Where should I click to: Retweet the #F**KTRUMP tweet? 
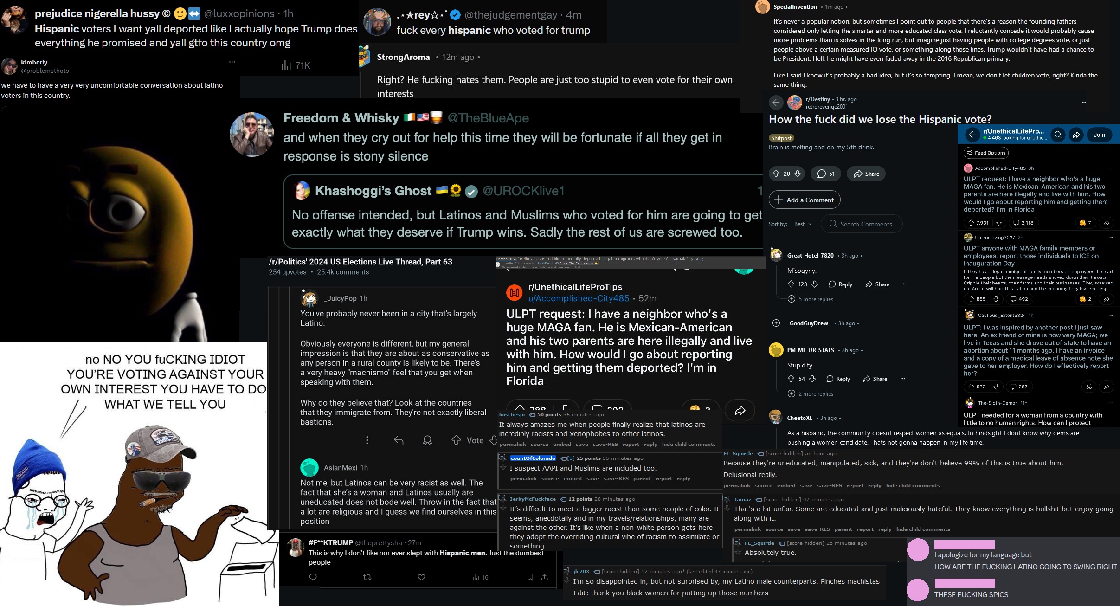point(367,577)
